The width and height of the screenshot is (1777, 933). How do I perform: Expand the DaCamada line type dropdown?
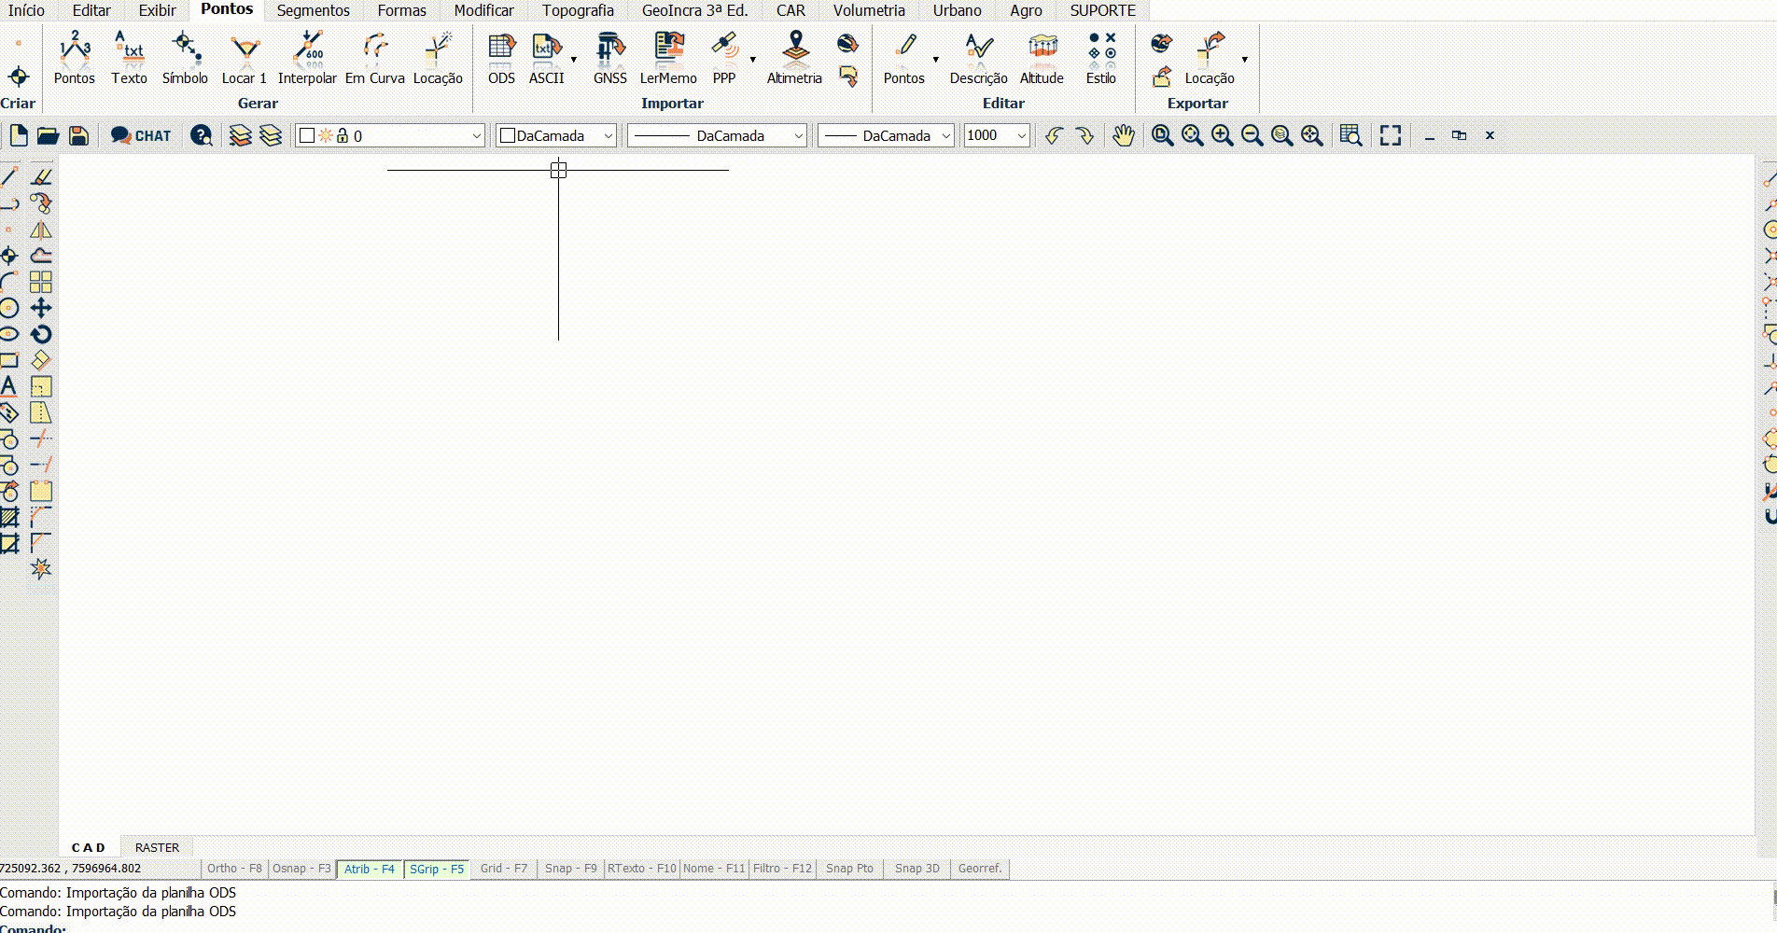pos(800,135)
